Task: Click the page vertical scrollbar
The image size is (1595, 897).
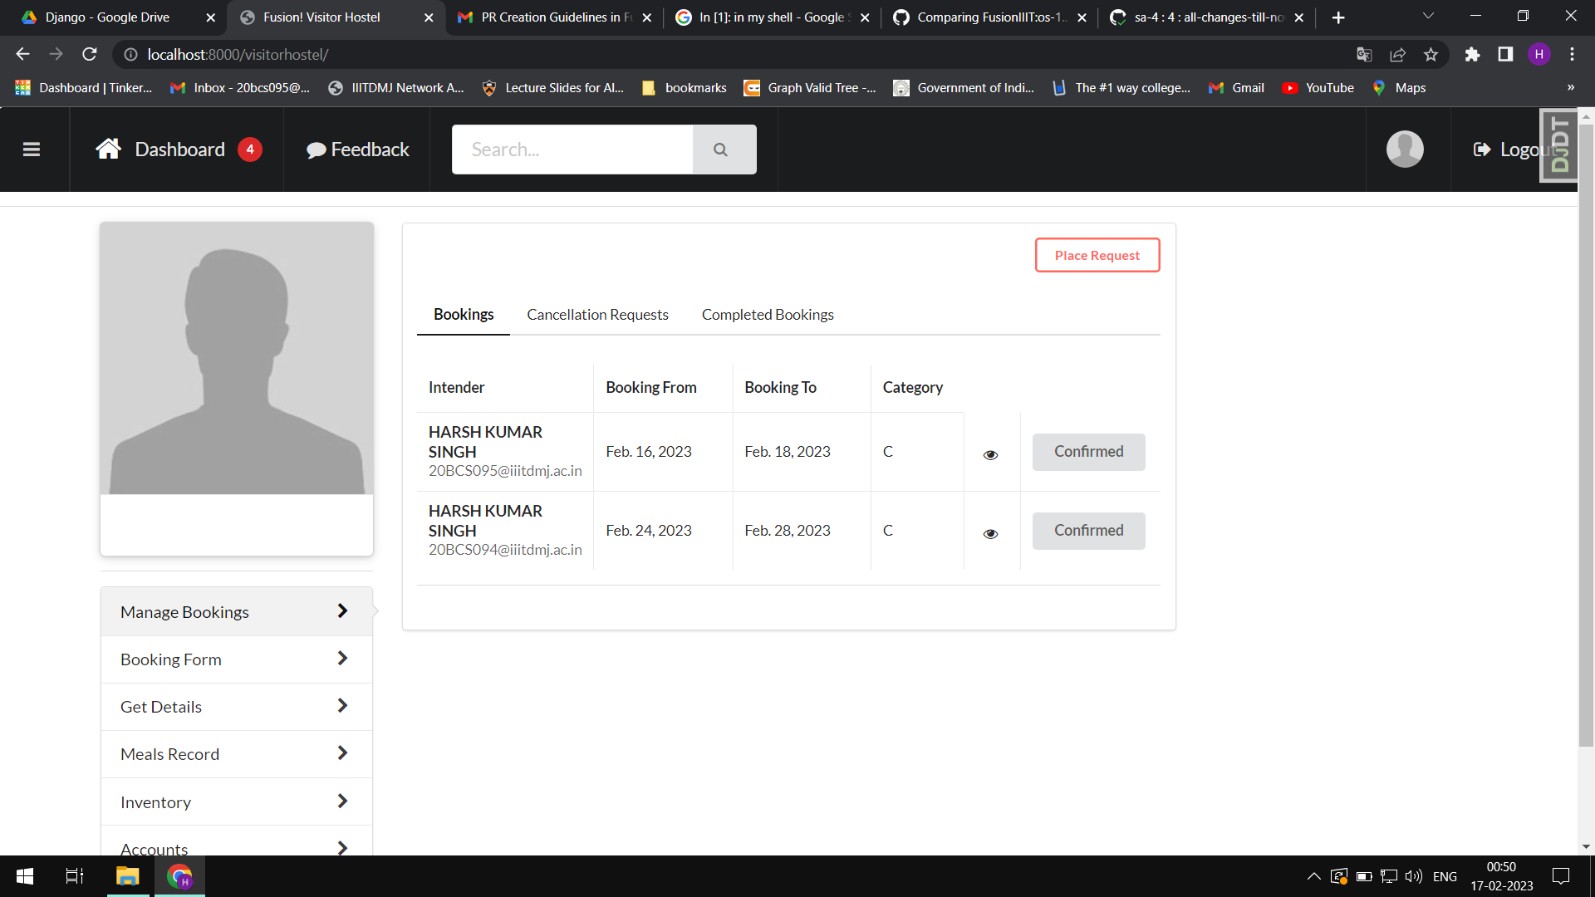Action: [x=1585, y=432]
